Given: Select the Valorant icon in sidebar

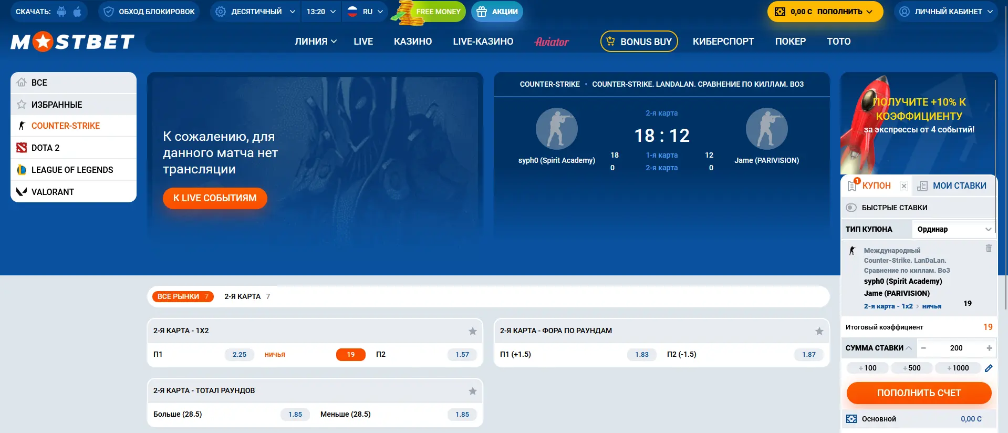Looking at the screenshot, I should click(22, 192).
